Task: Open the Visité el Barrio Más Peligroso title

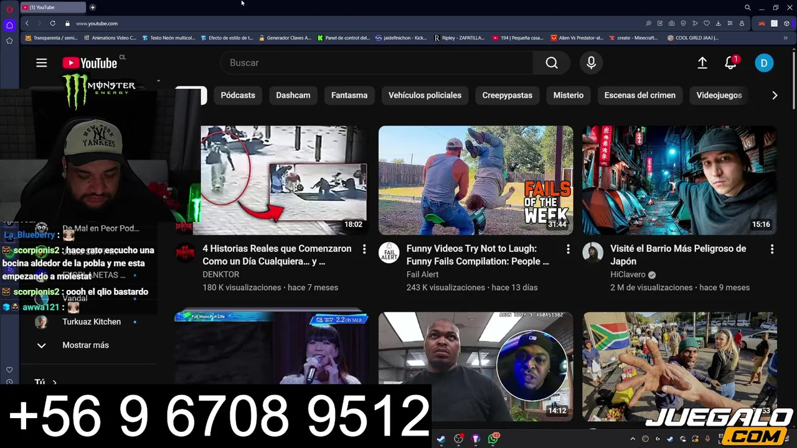Action: (678, 254)
